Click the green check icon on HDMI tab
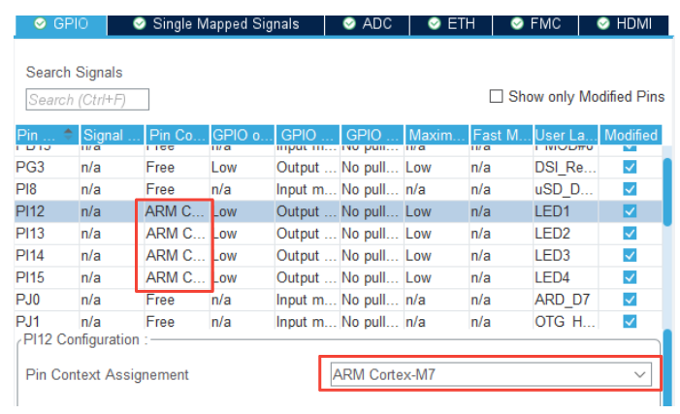 click(604, 23)
